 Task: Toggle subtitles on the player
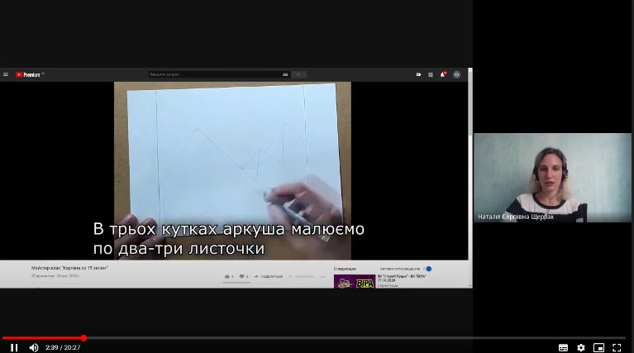tap(563, 347)
